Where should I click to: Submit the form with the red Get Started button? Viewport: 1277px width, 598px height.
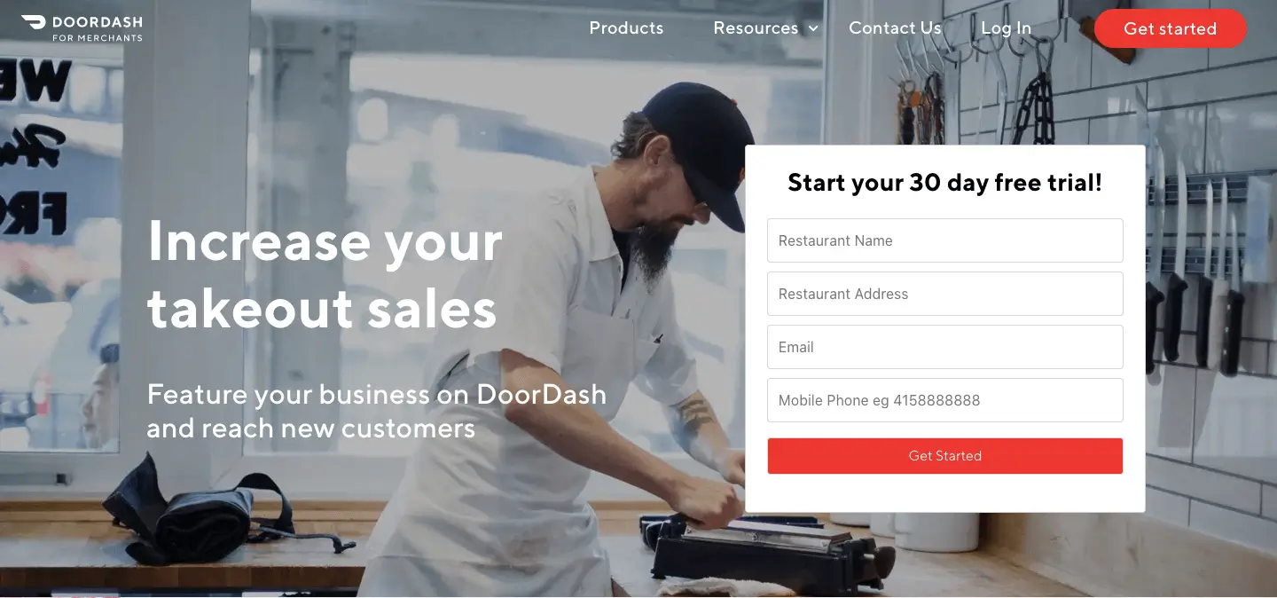[x=945, y=456]
